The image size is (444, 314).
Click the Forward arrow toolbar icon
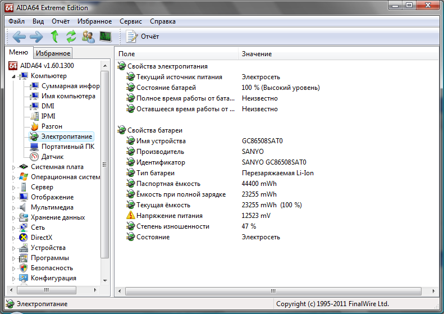point(36,37)
